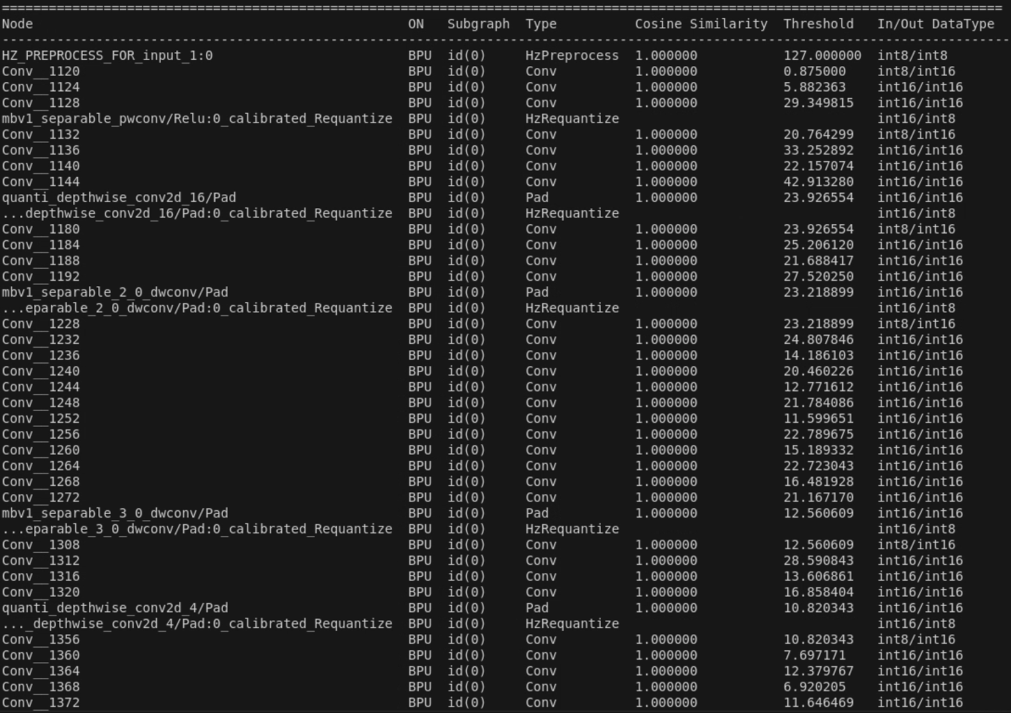Click the quanti_depthwise_conv2d_16/Pad node name

click(x=118, y=198)
